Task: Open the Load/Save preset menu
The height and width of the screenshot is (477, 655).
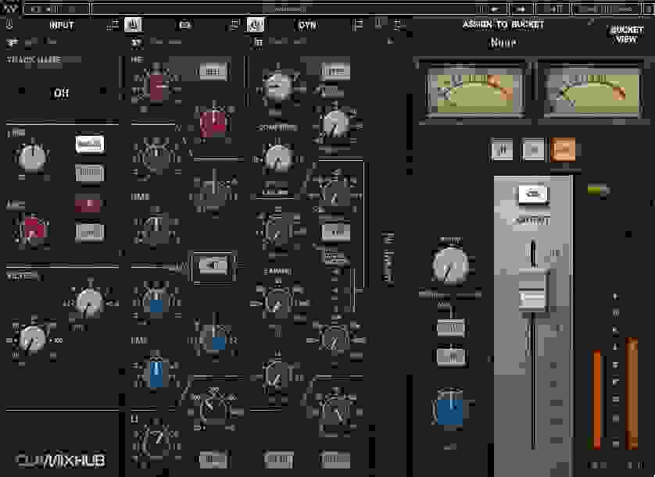Action: pos(610,9)
